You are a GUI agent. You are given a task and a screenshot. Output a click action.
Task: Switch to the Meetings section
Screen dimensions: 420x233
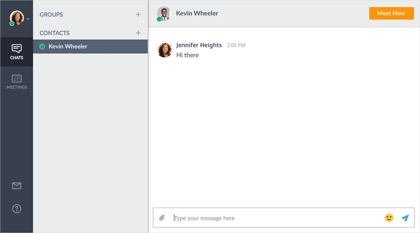click(17, 81)
